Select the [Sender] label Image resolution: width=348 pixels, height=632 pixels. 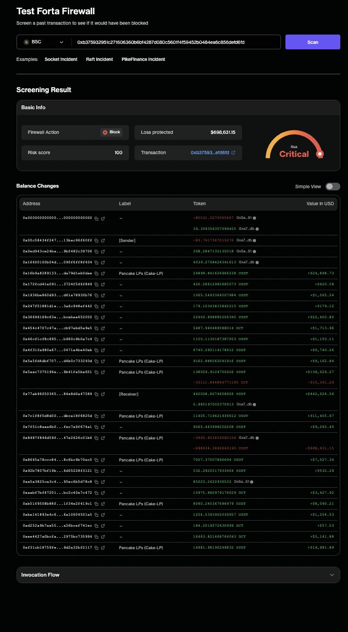[127, 240]
